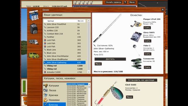The height and width of the screenshot is (106, 188).
Task: Click the Наживки bait icon
Action: 46,100
